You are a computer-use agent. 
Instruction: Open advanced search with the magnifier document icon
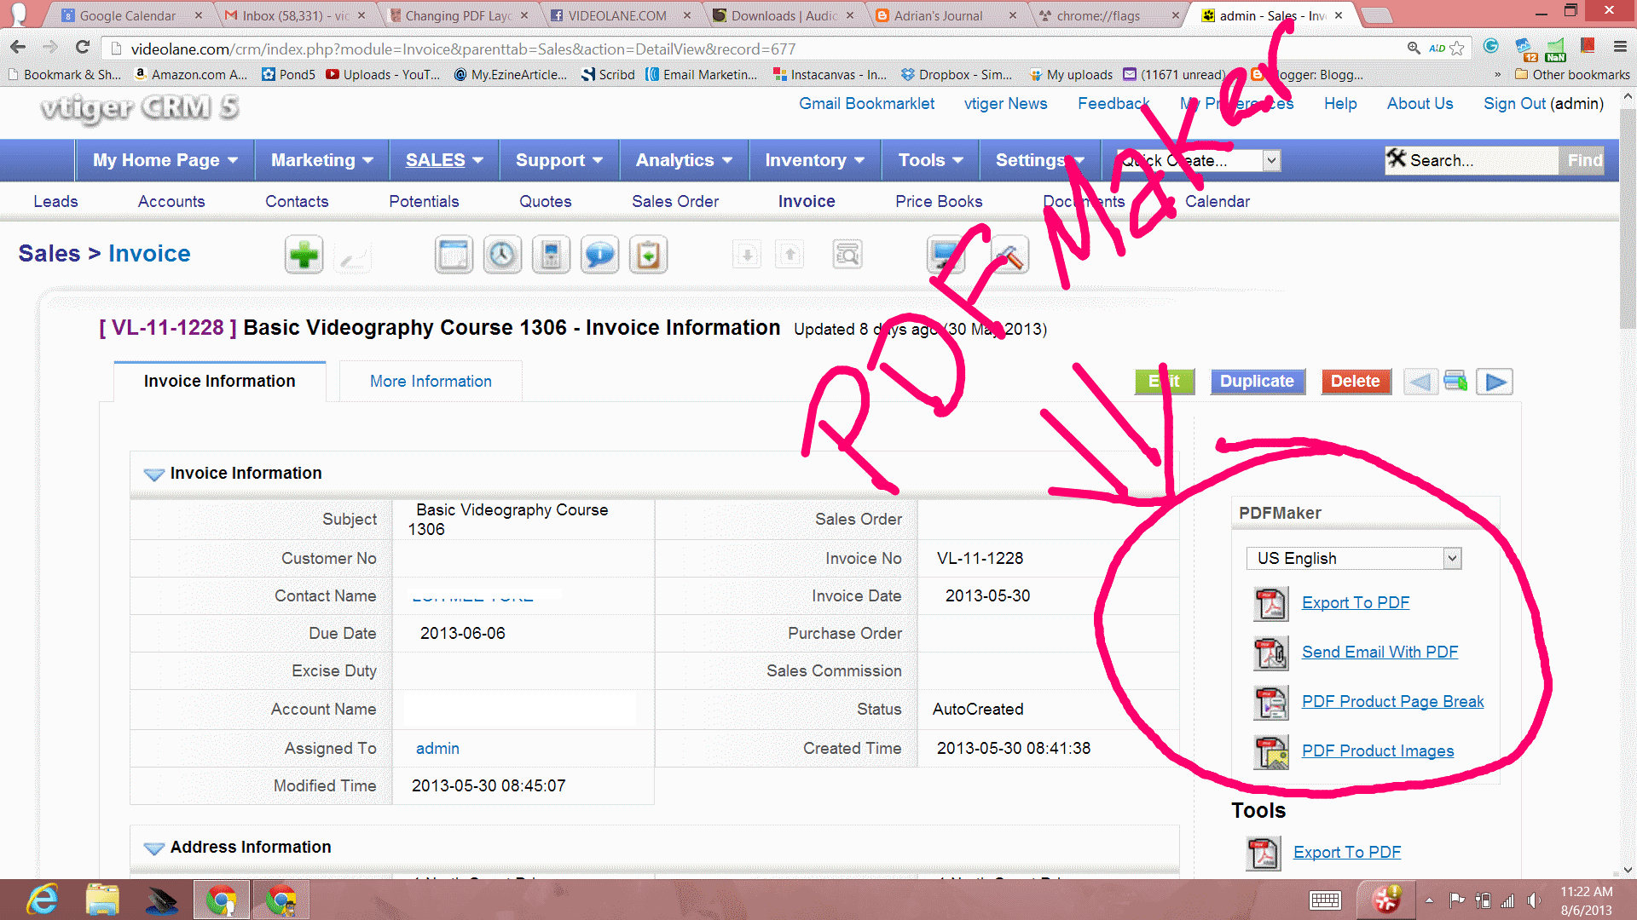coord(847,253)
